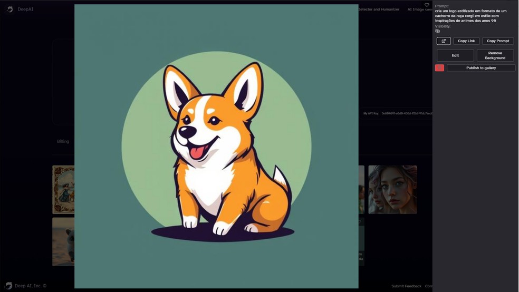Click the corgi logo image preview
The width and height of the screenshot is (519, 292).
216,146
